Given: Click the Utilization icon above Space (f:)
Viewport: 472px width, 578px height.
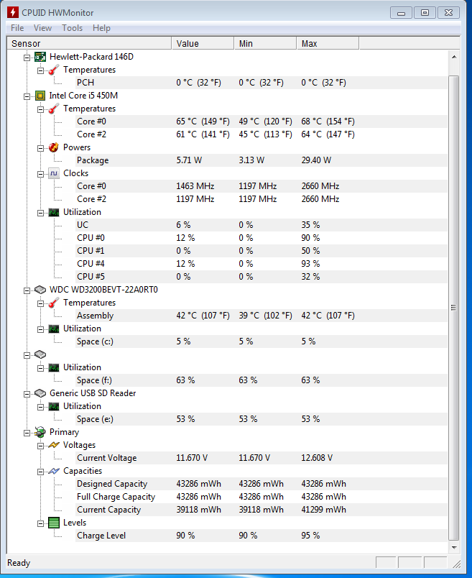Looking at the screenshot, I should [x=54, y=367].
